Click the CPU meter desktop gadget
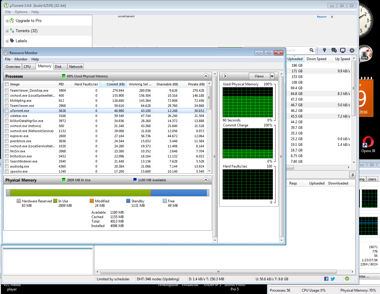 (365, 54)
